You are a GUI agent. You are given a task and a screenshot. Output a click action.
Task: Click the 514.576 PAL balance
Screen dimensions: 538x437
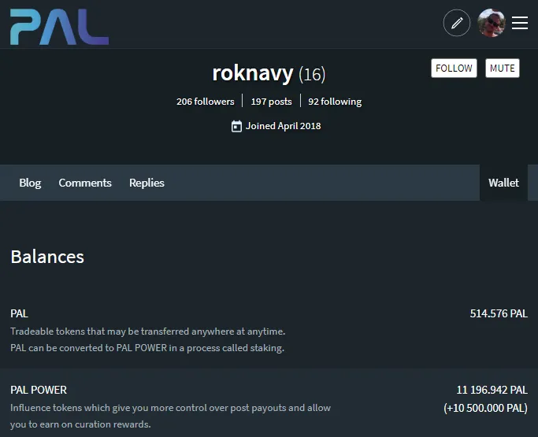tap(499, 313)
